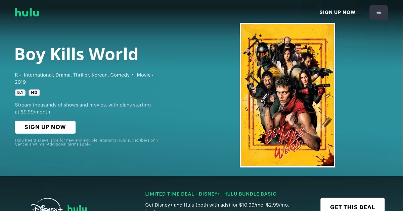Select the HD quality badge

tap(34, 93)
